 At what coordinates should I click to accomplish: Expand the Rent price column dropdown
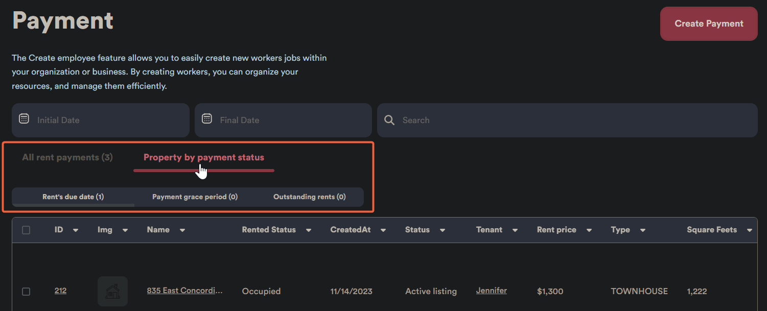pos(589,230)
